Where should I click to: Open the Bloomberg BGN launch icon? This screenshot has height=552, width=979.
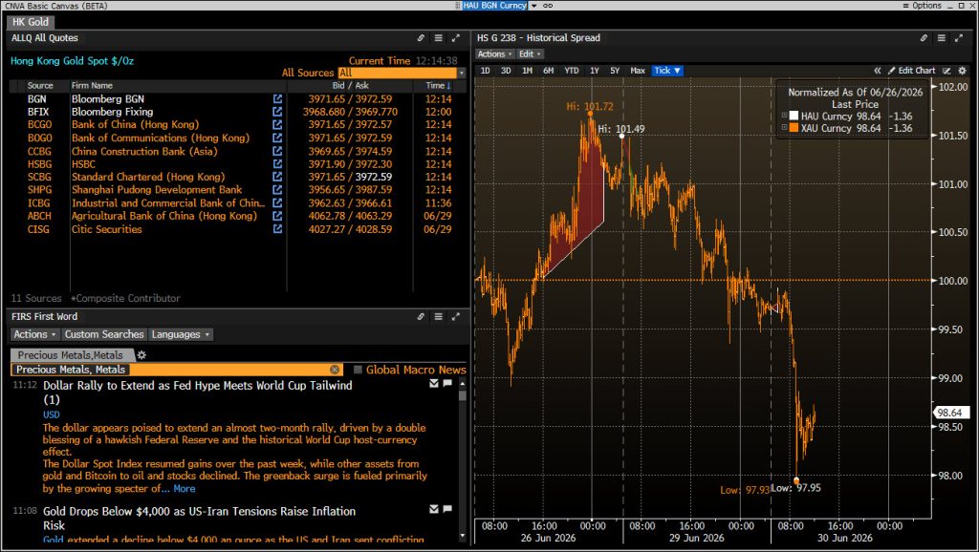click(277, 98)
